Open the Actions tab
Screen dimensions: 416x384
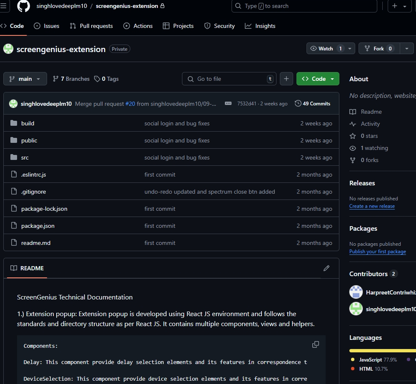coord(138,26)
